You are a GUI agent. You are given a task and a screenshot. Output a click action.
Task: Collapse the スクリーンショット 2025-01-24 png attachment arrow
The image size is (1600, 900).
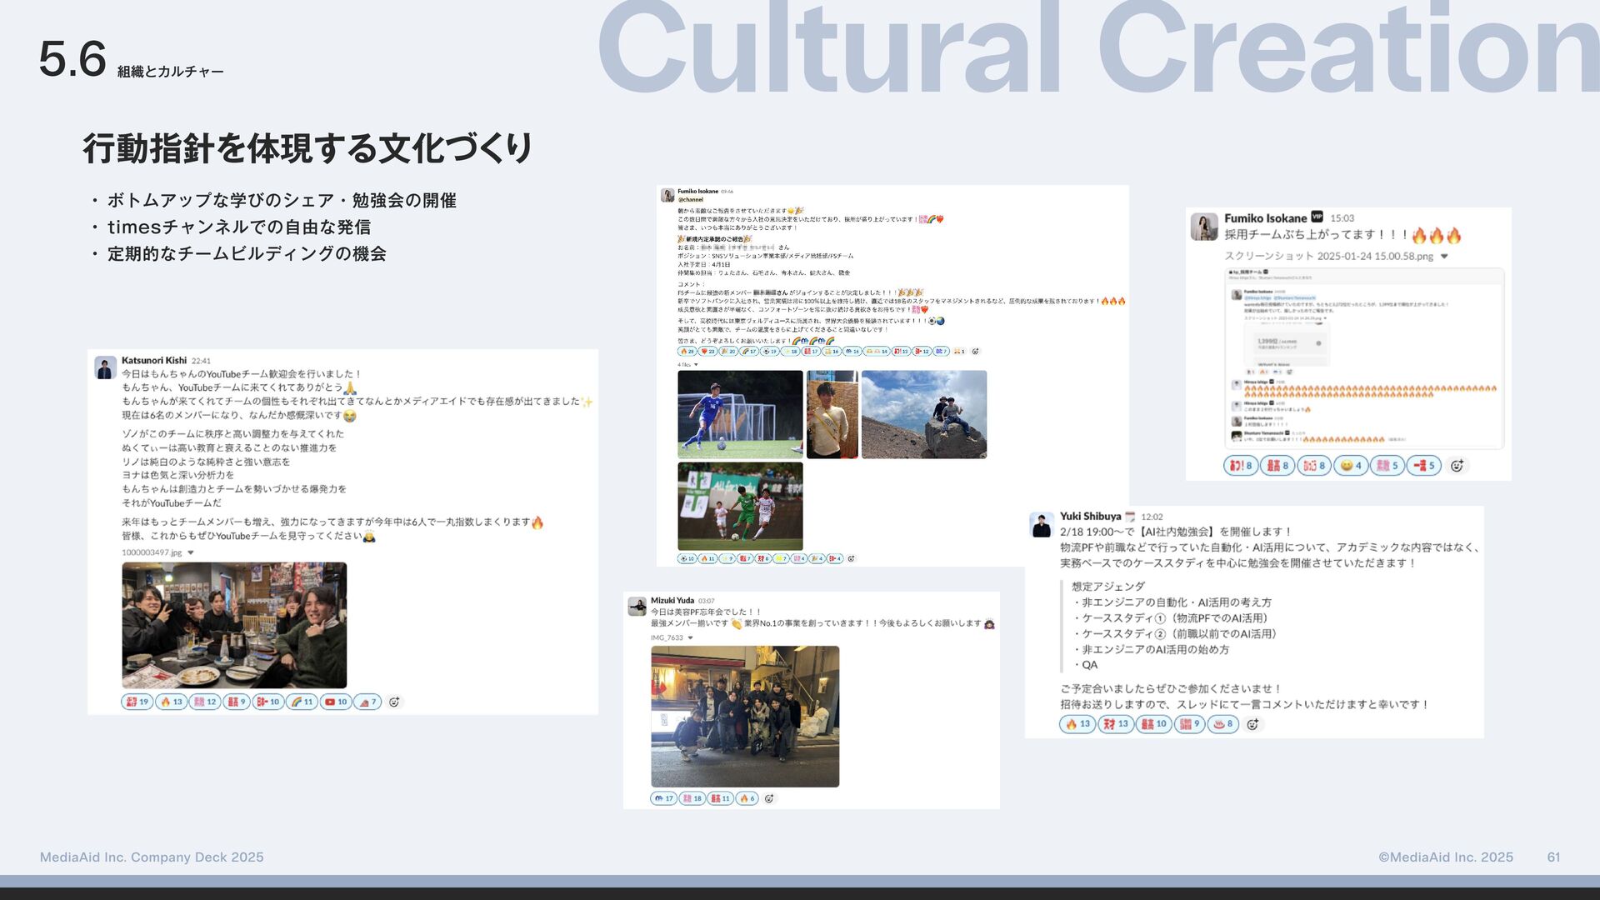coord(1444,257)
